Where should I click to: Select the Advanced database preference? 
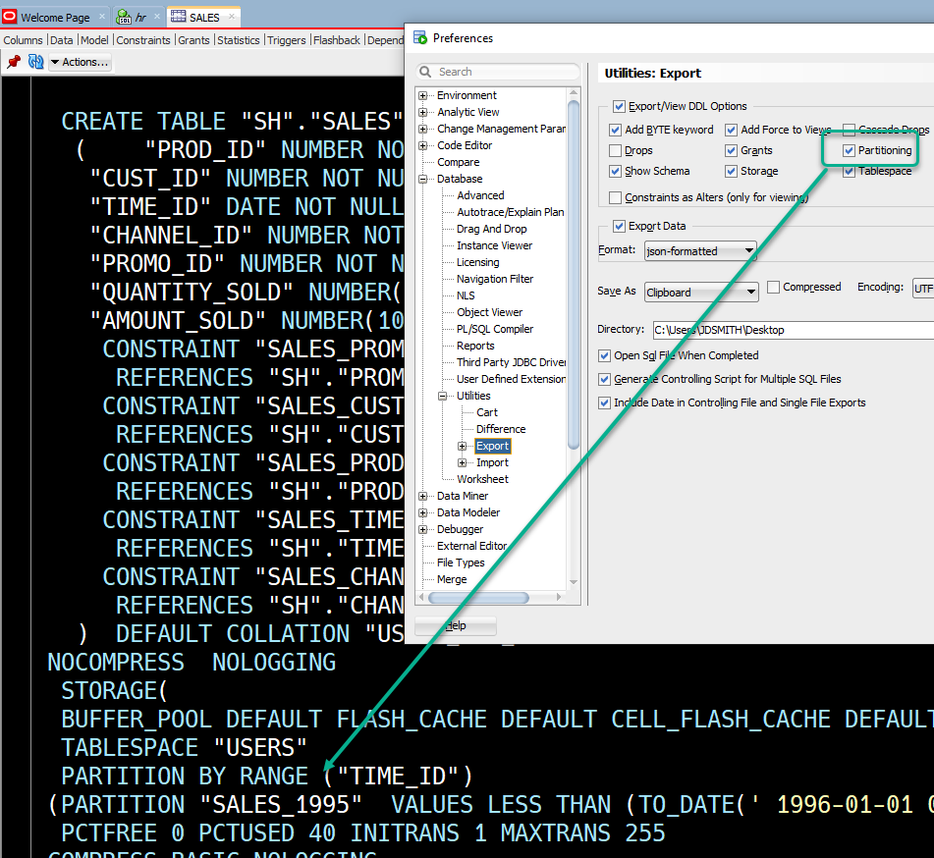point(480,195)
